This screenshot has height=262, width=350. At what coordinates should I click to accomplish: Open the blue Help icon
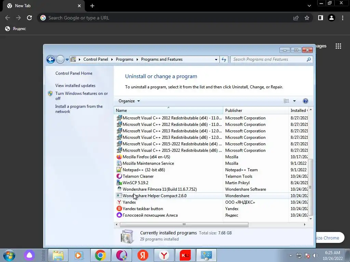(x=305, y=101)
